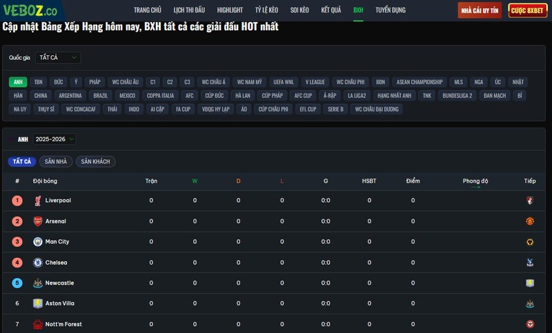Click the LA LIGA2 chip
The width and height of the screenshot is (552, 333).
tap(357, 96)
